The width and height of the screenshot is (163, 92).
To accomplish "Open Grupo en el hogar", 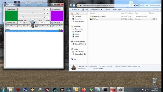I will (79, 41).
